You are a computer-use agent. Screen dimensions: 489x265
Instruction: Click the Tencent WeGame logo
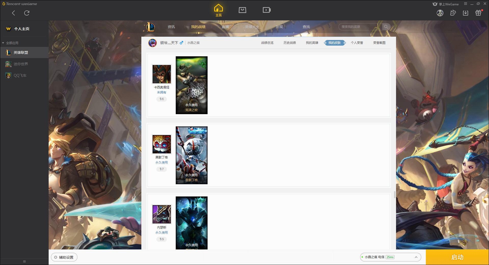(20, 4)
